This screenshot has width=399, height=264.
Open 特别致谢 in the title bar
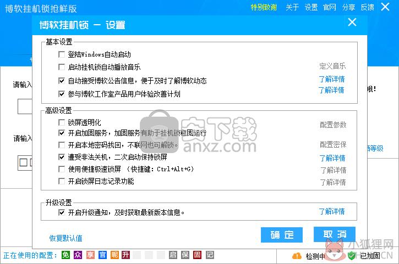(264, 7)
